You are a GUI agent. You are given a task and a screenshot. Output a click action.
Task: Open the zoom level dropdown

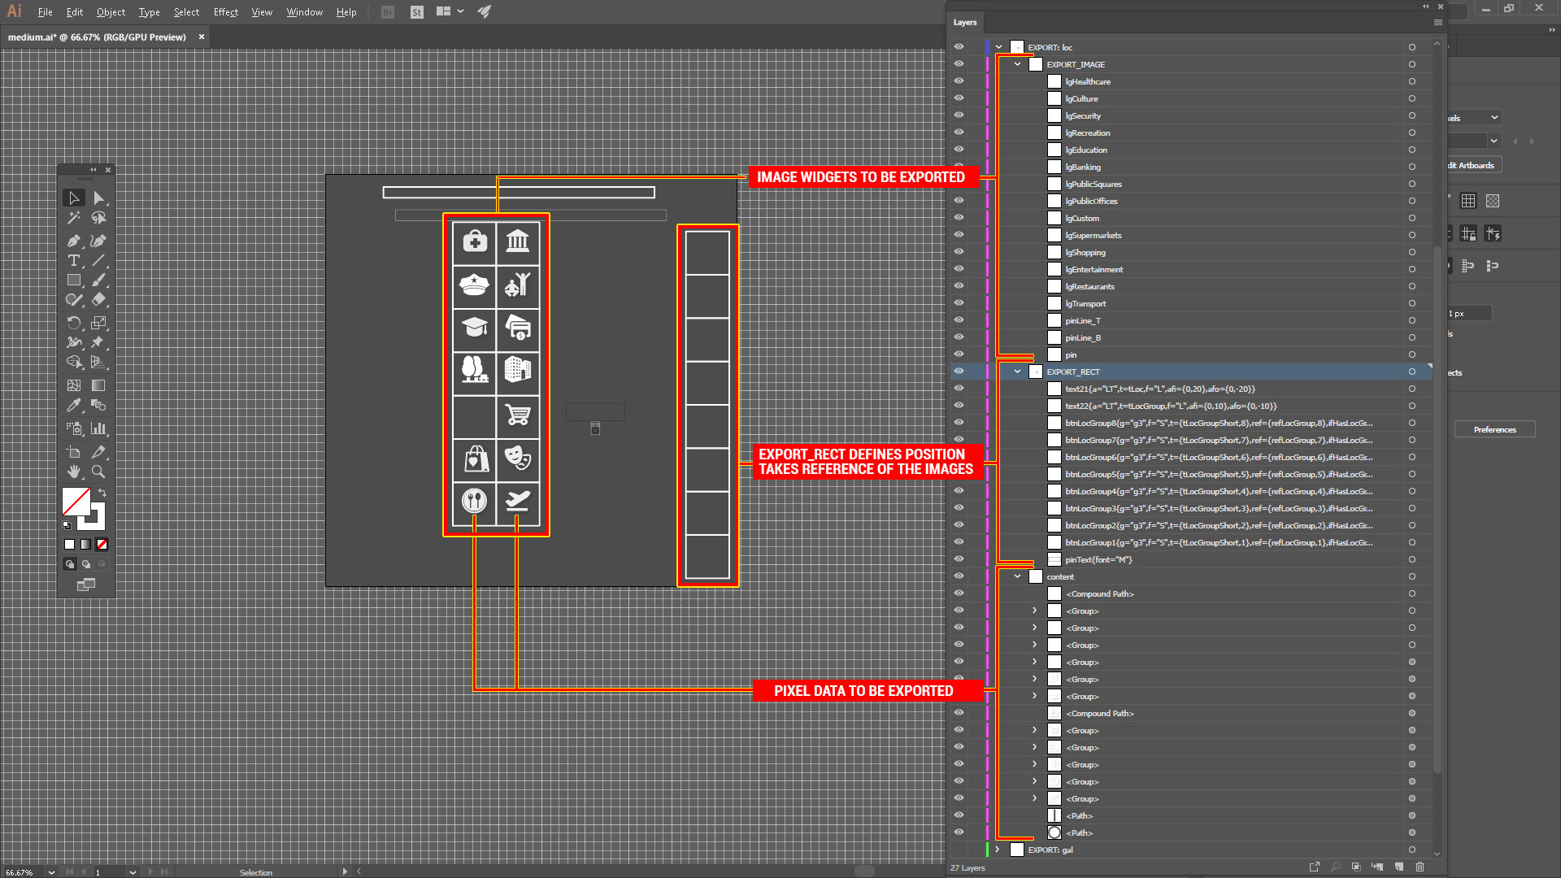click(x=51, y=872)
